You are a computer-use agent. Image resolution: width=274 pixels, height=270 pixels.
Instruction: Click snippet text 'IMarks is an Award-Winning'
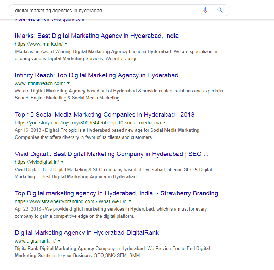43,52
